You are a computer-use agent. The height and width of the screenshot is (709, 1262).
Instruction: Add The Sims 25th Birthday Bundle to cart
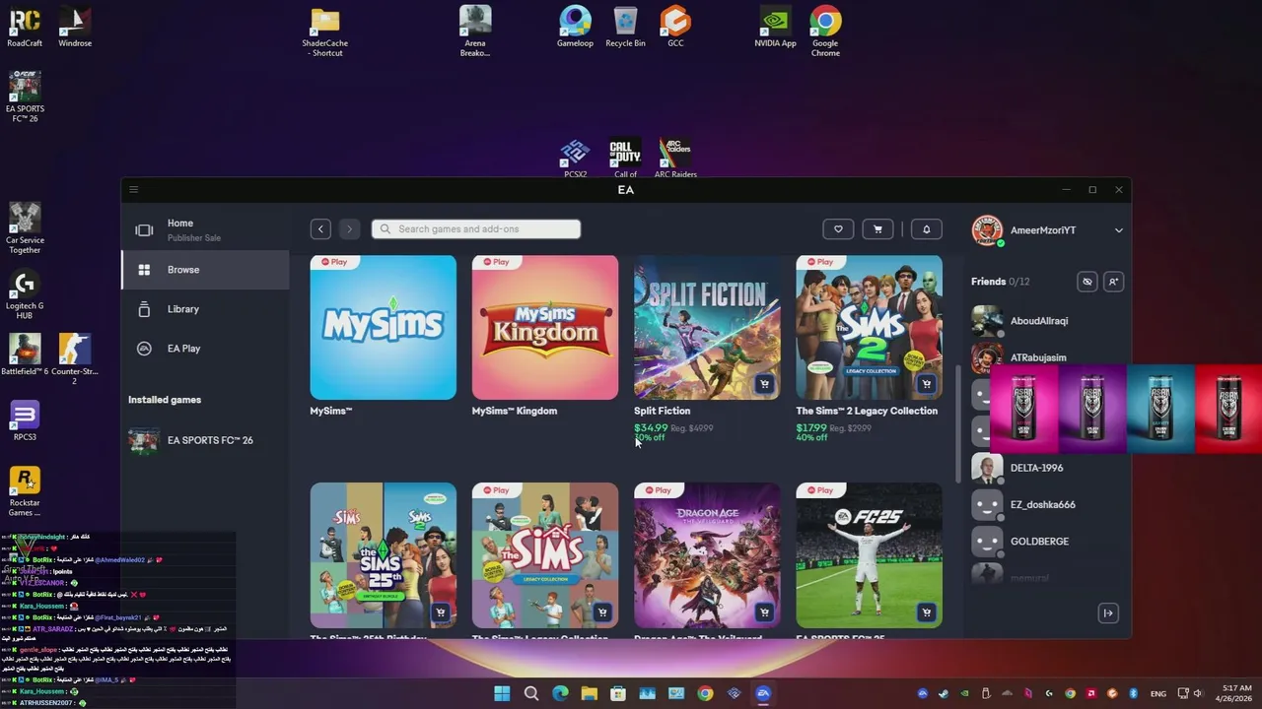(x=441, y=612)
